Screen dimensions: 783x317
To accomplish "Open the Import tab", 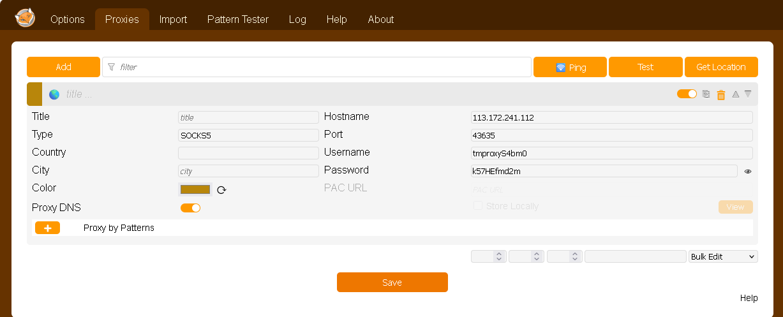I will click(173, 19).
